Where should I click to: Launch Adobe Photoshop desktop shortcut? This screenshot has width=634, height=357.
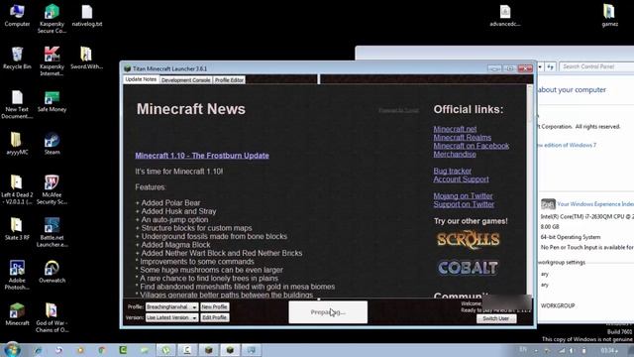pyautogui.click(x=17, y=275)
